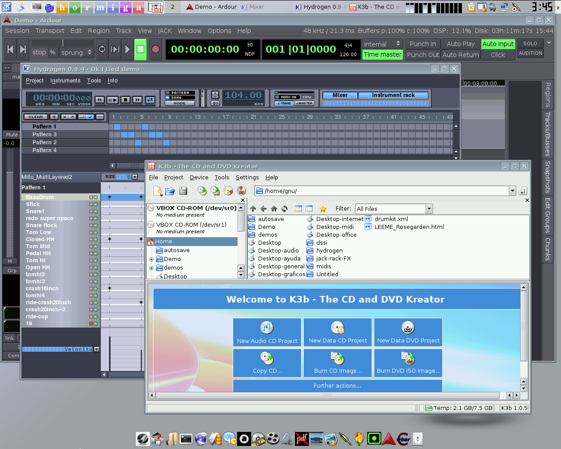The image size is (561, 449).
Task: Move selected pattern down in song editor
Action: (x=64, y=117)
